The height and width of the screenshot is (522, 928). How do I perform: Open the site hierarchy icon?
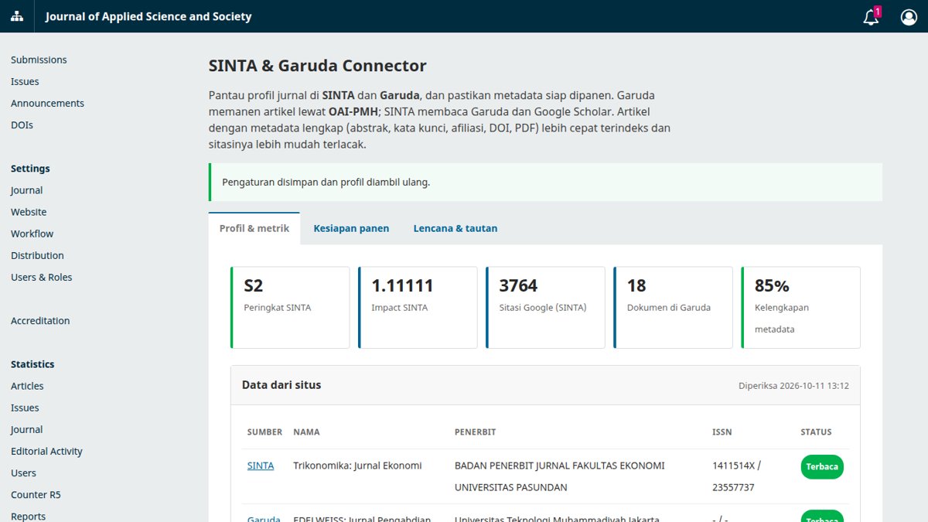pyautogui.click(x=17, y=16)
